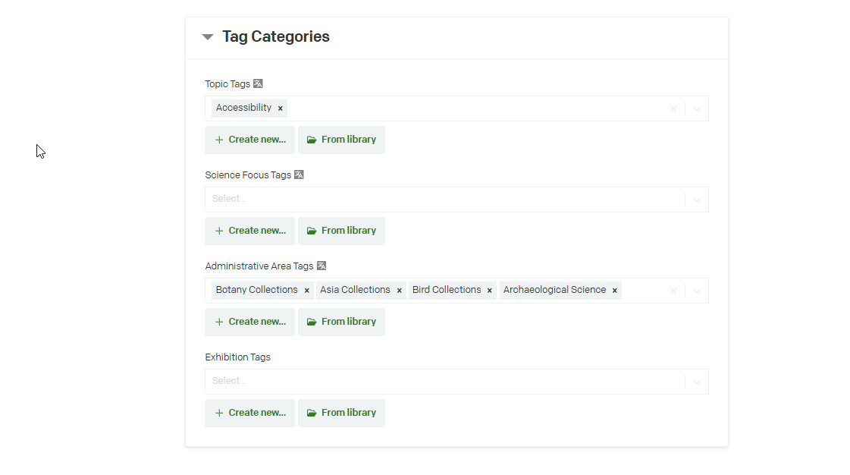Remove the Botany Collections tag

(307, 291)
